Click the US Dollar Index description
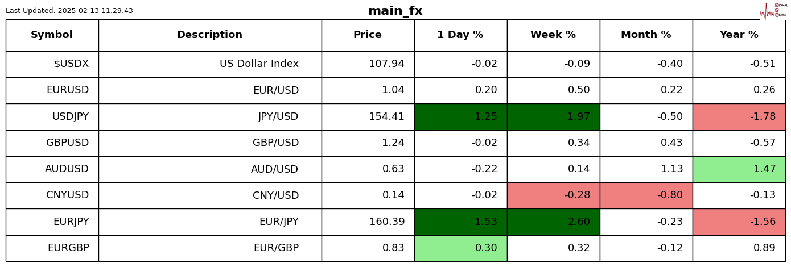Image resolution: width=791 pixels, height=267 pixels. pos(259,64)
